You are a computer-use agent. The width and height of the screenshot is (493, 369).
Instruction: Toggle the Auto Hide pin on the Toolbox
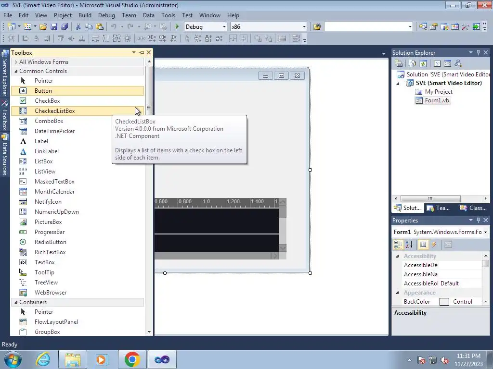click(142, 53)
